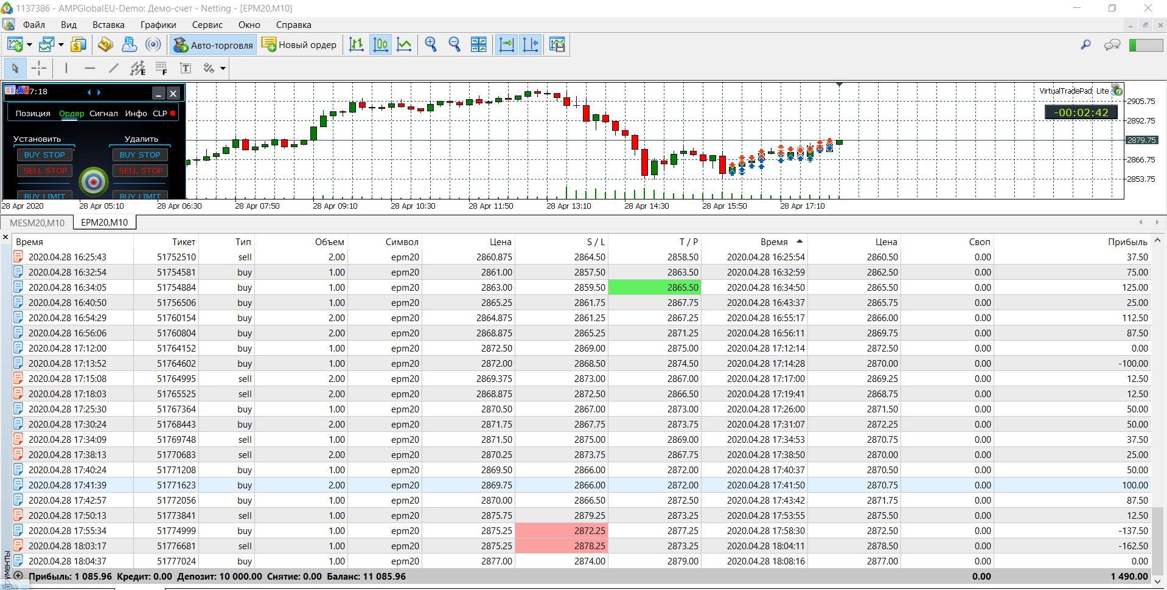
Task: Click SELL STOP under Установить
Action: point(45,171)
